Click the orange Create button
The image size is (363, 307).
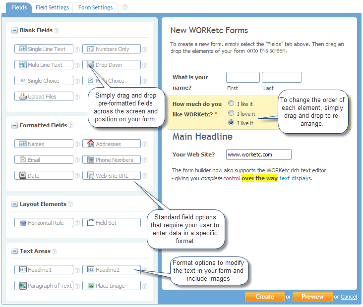point(264,297)
